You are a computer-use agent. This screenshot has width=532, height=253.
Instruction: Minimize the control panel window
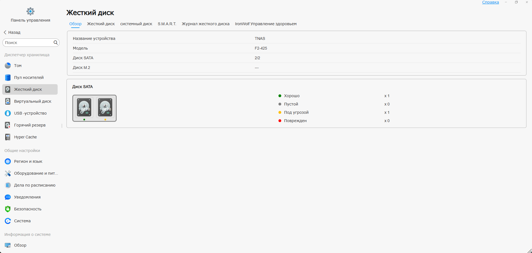click(506, 2)
